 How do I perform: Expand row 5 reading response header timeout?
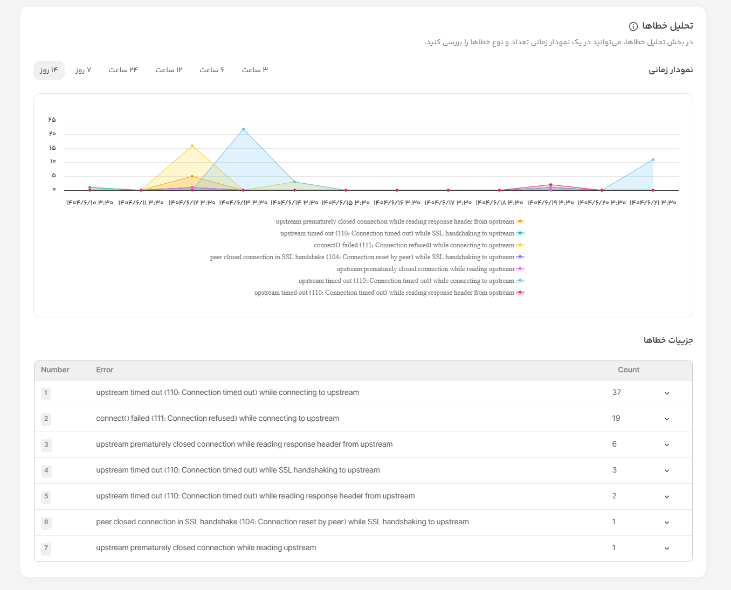667,497
